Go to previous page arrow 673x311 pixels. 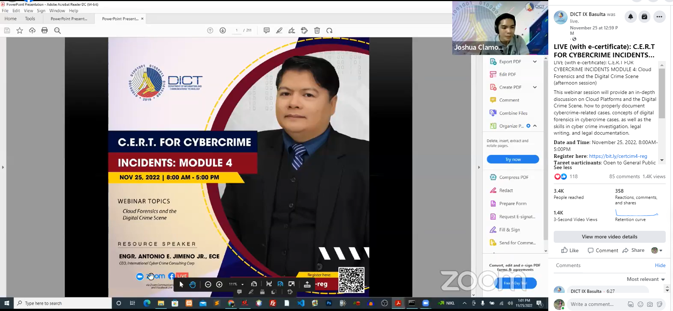[210, 30]
